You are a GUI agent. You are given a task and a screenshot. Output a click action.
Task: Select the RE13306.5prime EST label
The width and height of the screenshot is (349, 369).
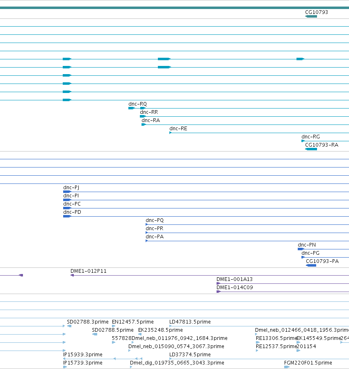(x=276, y=338)
